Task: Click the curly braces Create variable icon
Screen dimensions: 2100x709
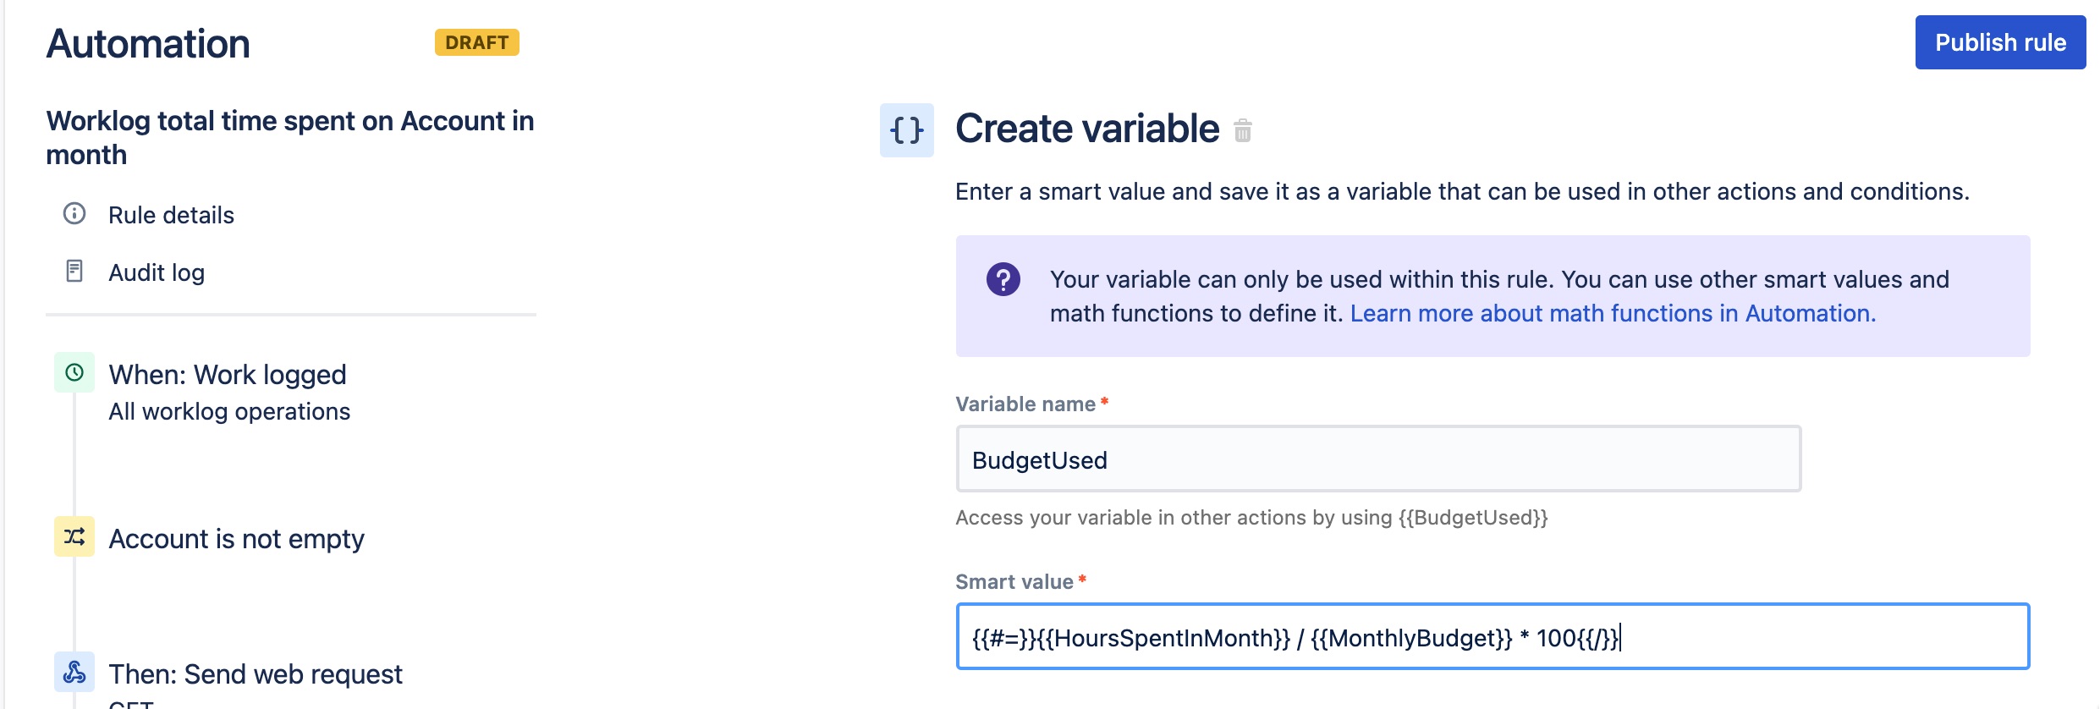Action: click(906, 130)
